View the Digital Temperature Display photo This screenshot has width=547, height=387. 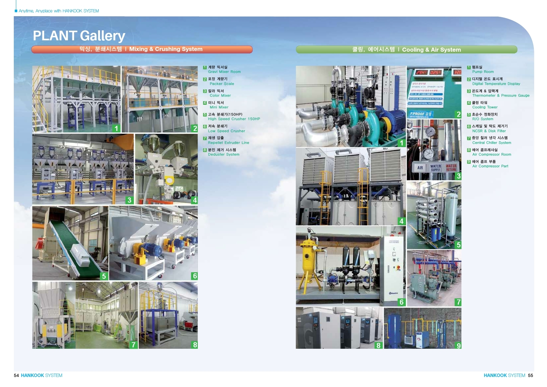[x=434, y=92]
